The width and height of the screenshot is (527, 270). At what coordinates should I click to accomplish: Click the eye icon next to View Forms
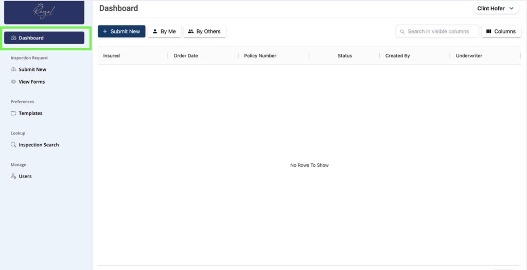[13, 82]
